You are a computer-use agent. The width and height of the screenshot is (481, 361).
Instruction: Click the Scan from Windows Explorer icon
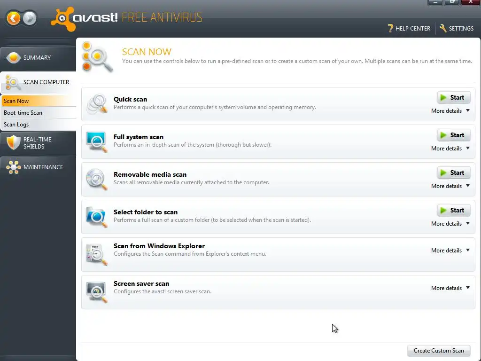click(97, 254)
